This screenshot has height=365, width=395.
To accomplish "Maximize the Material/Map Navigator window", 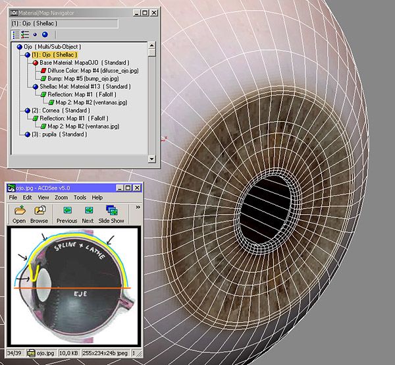I will [x=145, y=13].
